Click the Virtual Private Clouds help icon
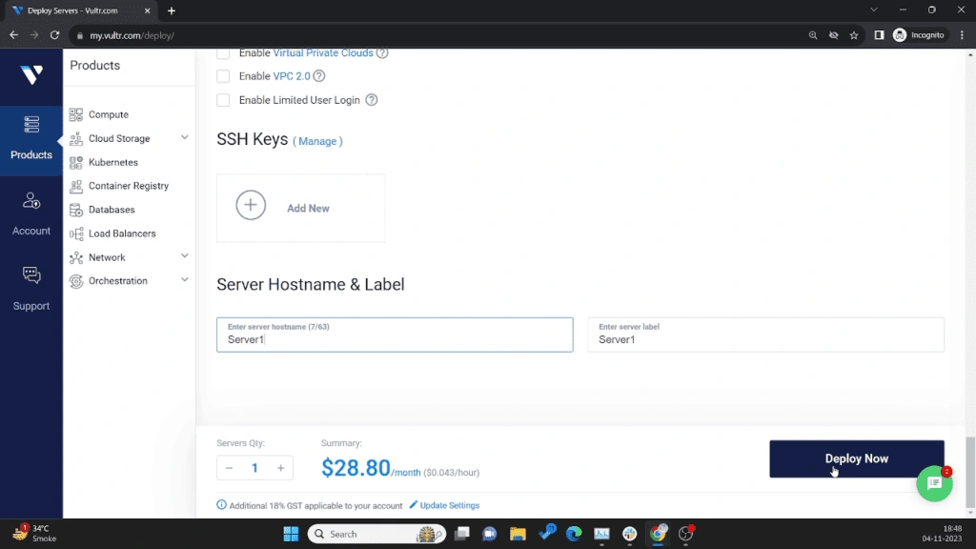This screenshot has width=976, height=549. point(382,53)
